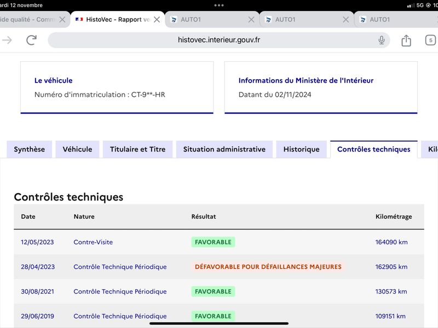Viewport: 438px width, 328px height.
Task: Open the Titulaire et Titre tab
Action: (138, 149)
